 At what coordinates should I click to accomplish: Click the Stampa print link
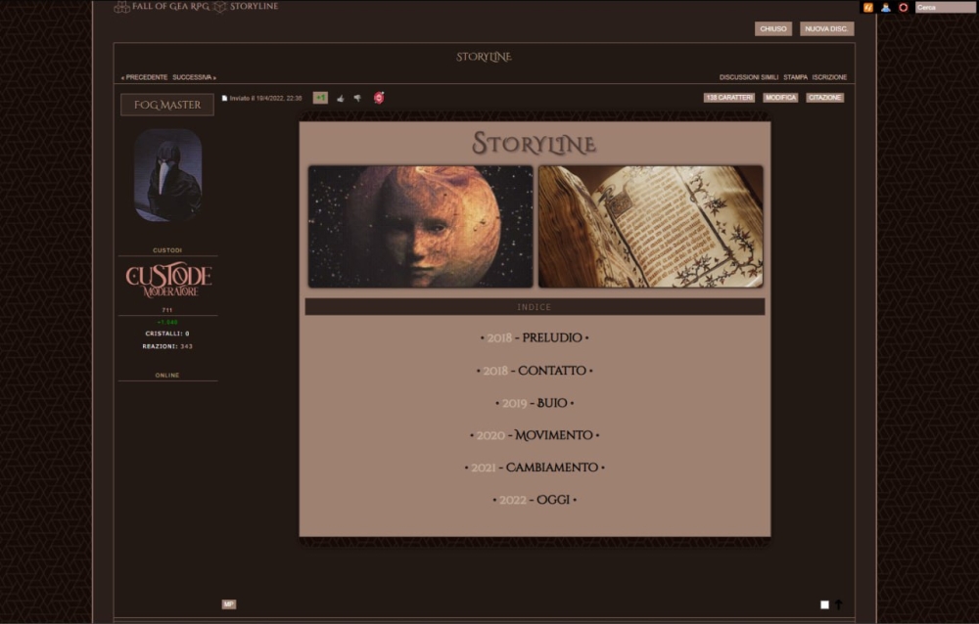(x=795, y=77)
